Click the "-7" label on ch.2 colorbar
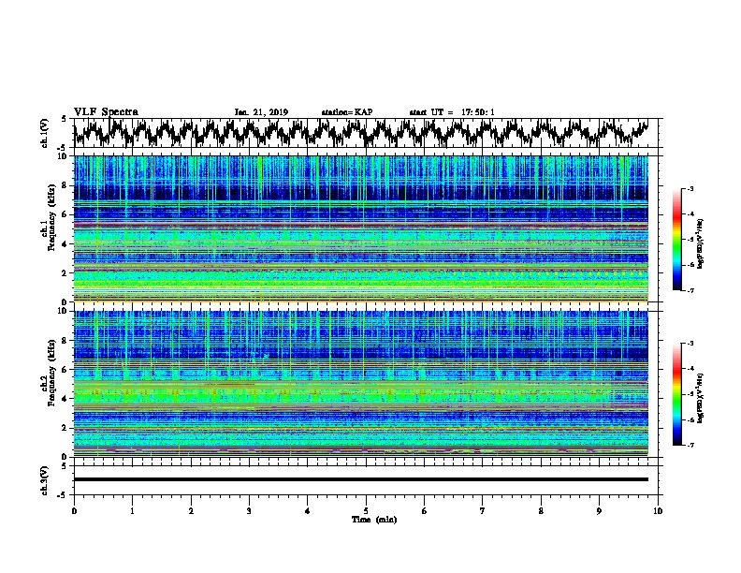 (690, 445)
